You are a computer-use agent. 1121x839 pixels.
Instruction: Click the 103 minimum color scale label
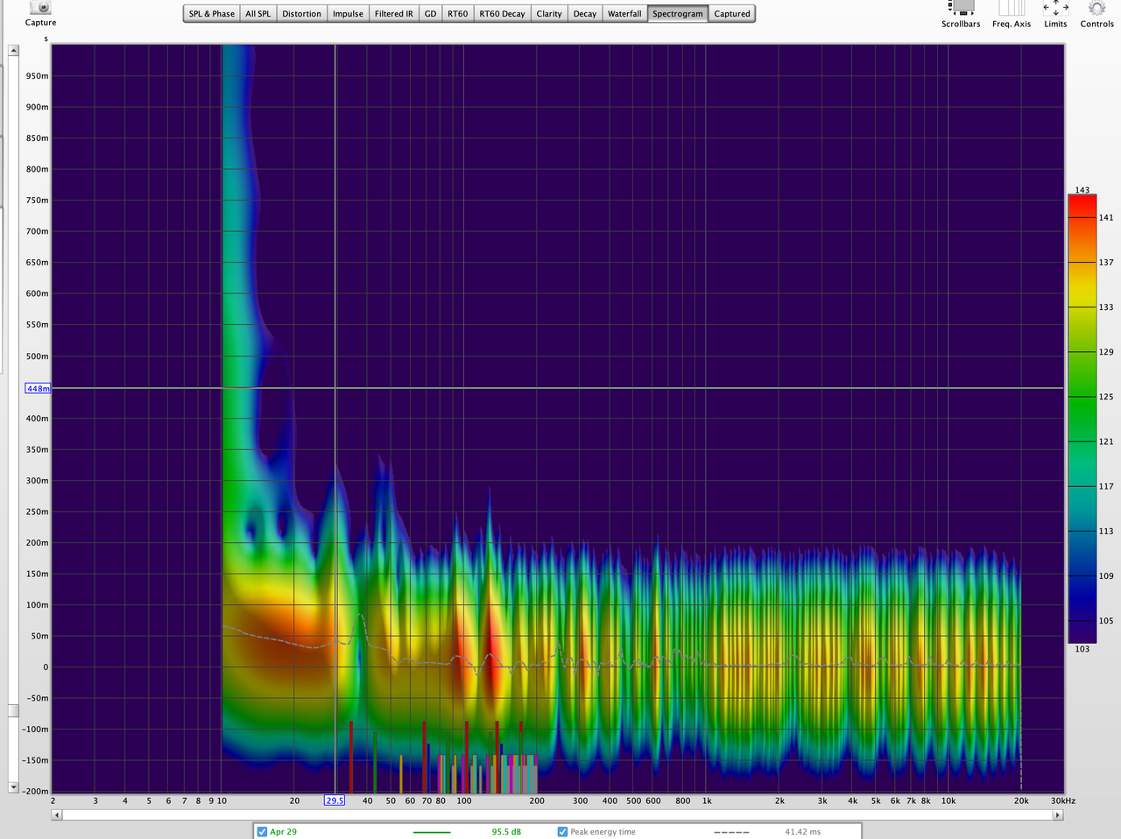[x=1082, y=649]
